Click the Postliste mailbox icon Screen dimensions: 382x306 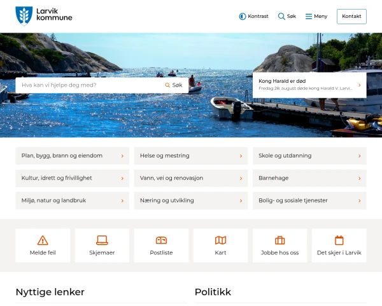pyautogui.click(x=161, y=240)
